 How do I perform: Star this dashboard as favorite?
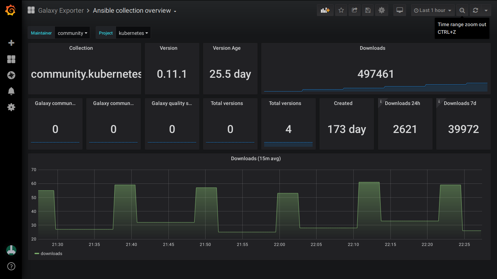[x=341, y=11]
